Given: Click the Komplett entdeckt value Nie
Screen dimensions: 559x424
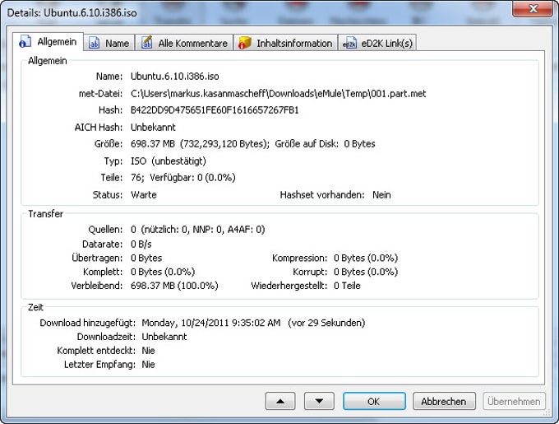Looking at the screenshot, I should [x=148, y=351].
